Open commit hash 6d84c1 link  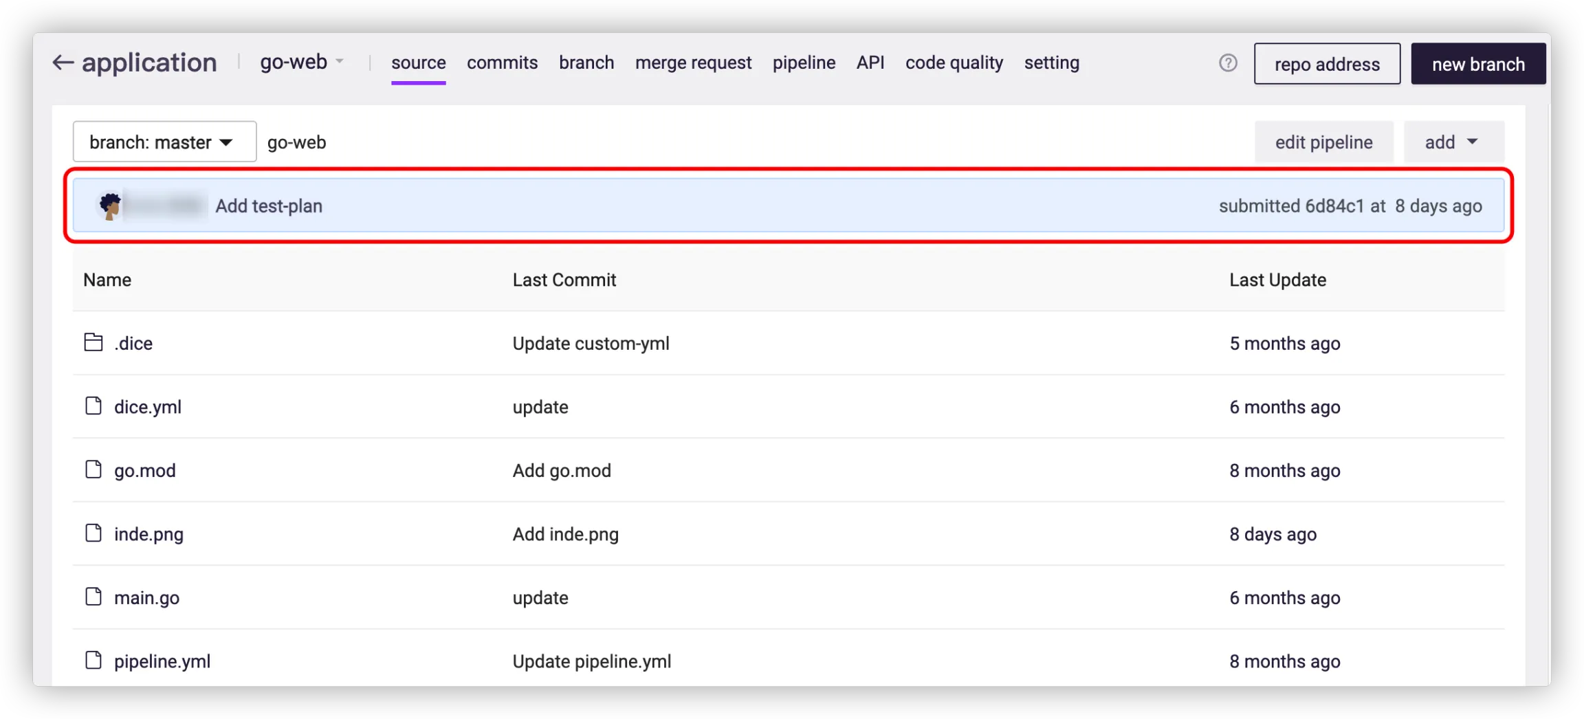(x=1334, y=206)
